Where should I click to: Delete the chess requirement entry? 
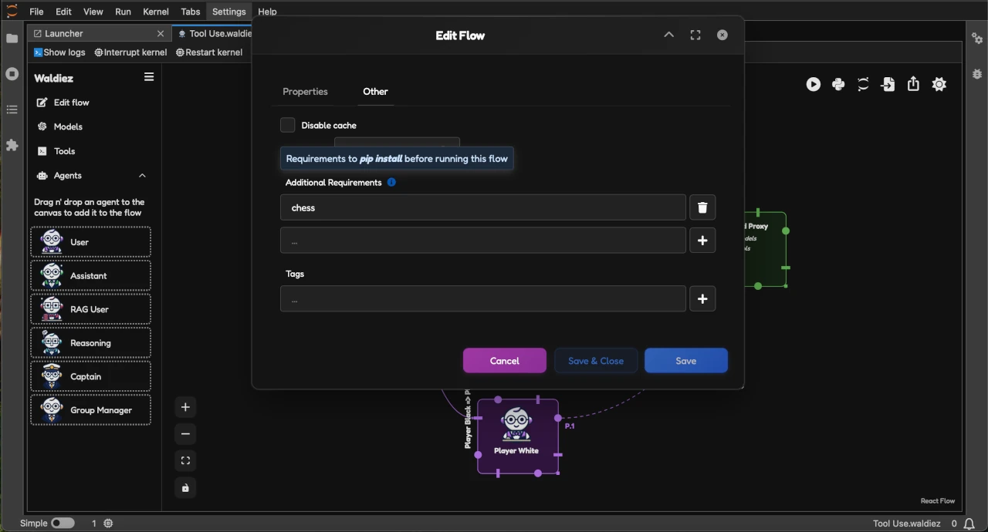[702, 207]
